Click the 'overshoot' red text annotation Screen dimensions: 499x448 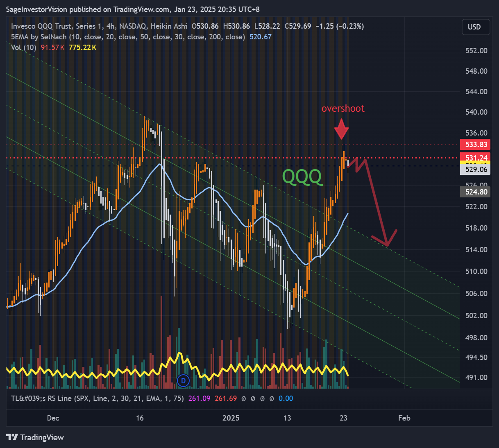tap(343, 109)
